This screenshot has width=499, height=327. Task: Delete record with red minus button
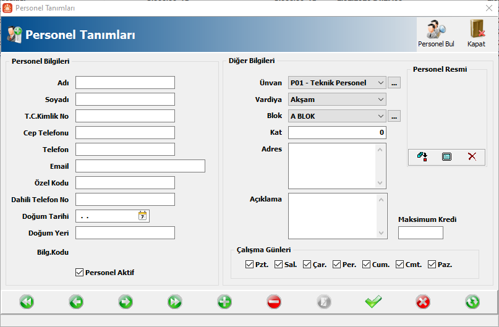274,302
